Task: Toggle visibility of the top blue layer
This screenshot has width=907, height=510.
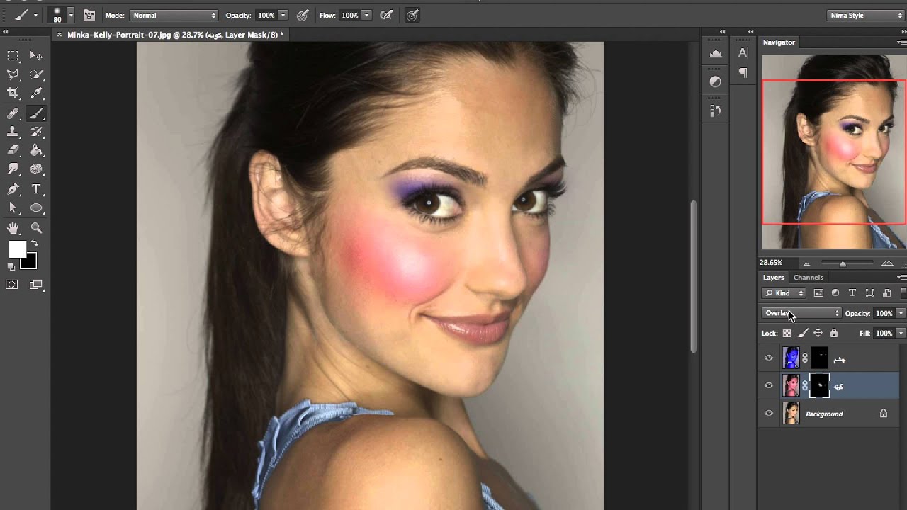Action: pyautogui.click(x=769, y=358)
